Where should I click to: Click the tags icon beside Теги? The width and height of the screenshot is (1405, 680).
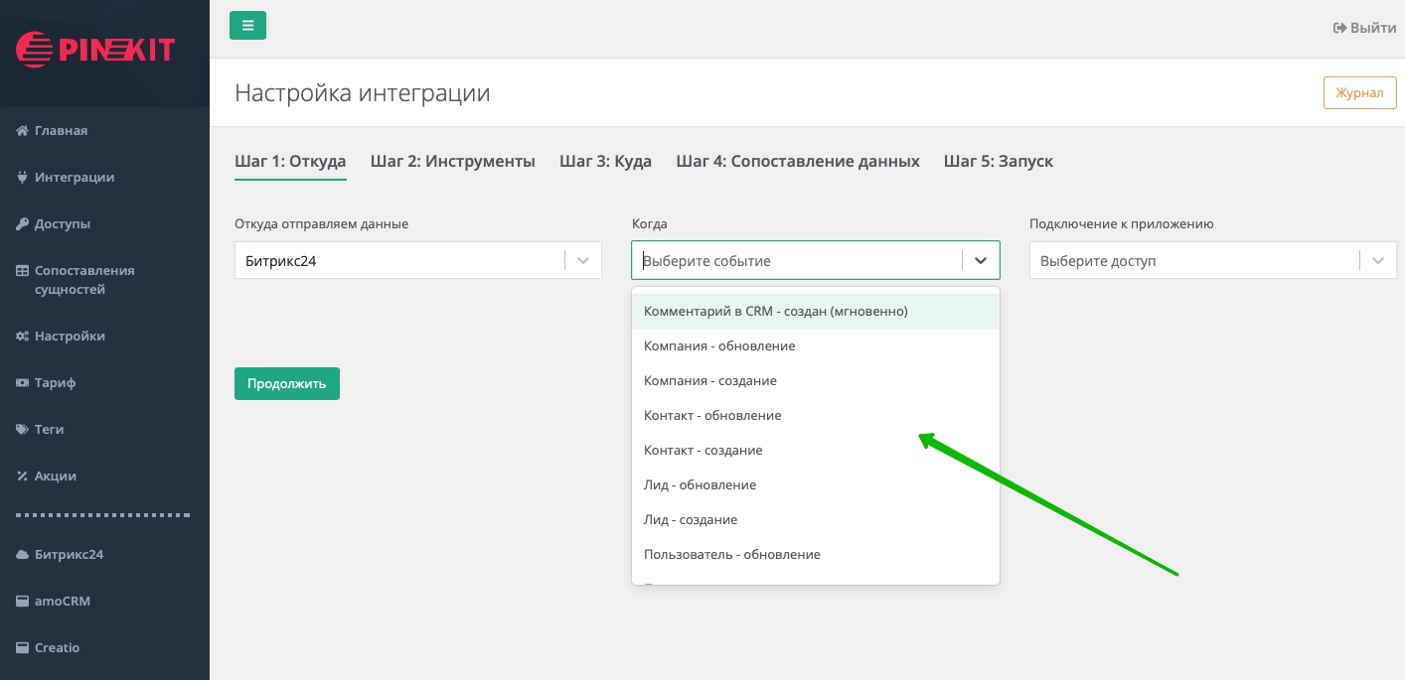pos(22,430)
